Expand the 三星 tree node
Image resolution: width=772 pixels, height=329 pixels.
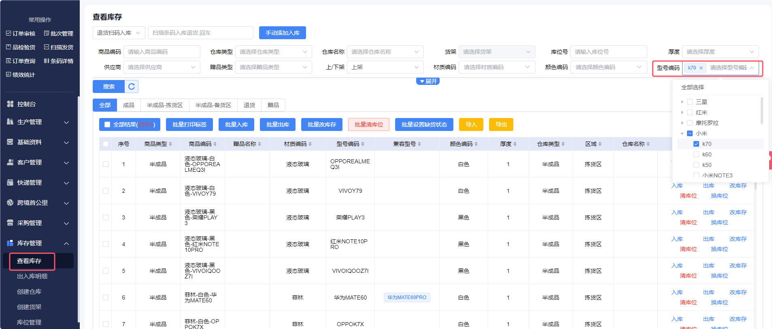682,102
